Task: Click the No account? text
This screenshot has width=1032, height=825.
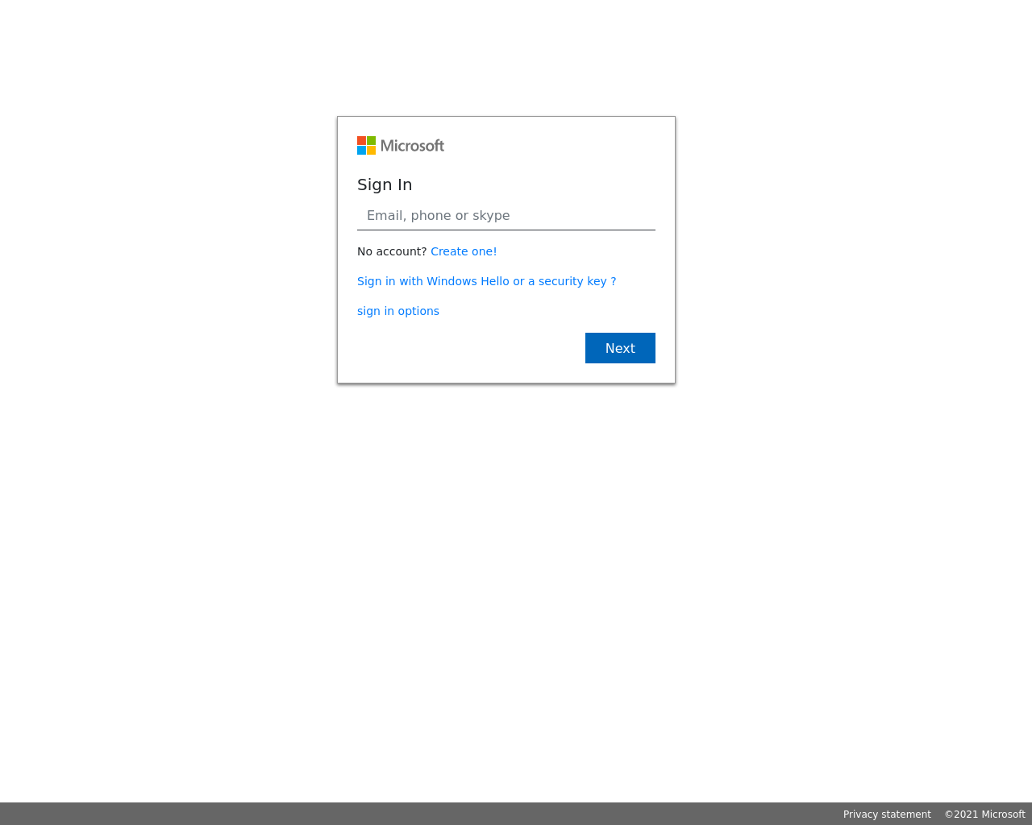Action: (392, 251)
